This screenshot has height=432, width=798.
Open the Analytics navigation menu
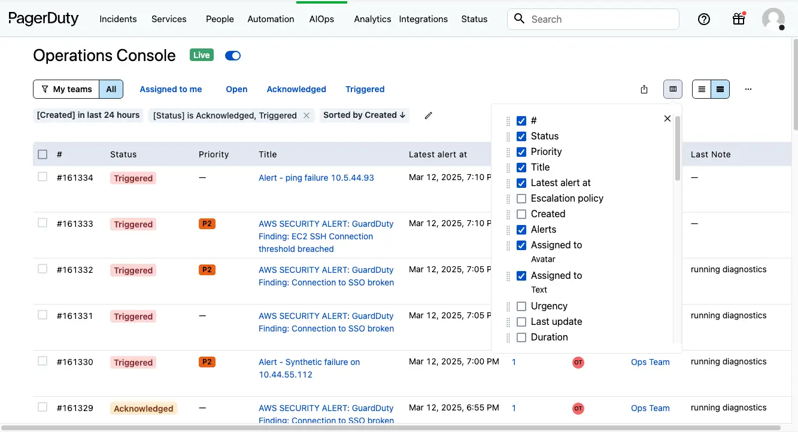372,19
